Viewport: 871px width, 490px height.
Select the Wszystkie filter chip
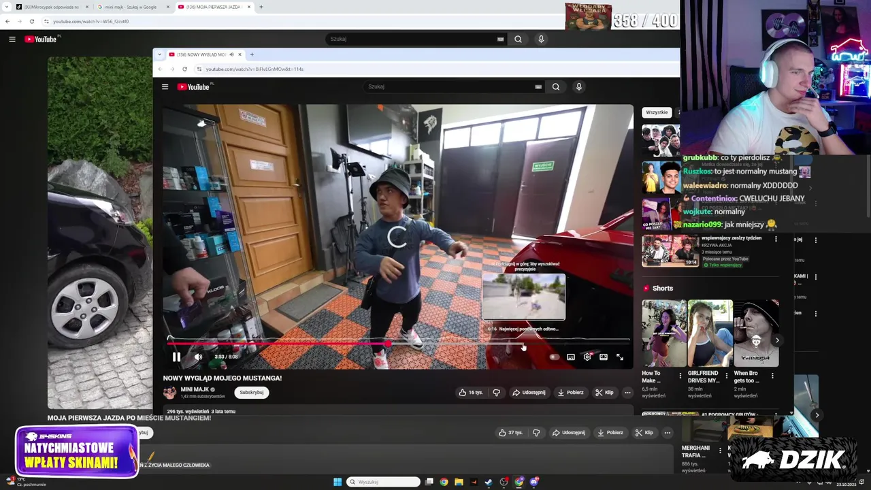(657, 112)
